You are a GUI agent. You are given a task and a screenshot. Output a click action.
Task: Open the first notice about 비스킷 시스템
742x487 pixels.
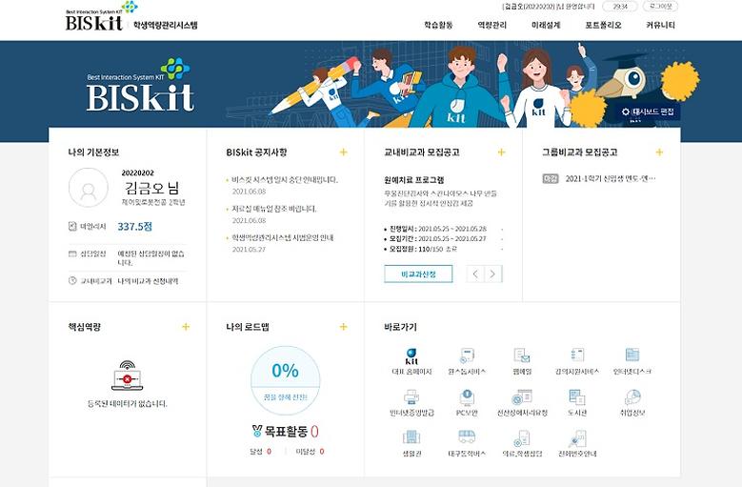point(285,180)
